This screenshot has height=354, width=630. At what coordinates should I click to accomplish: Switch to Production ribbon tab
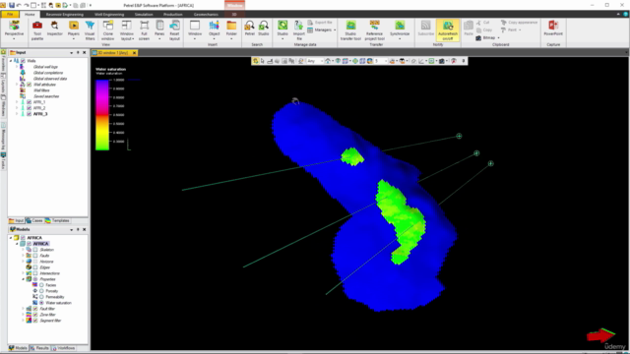pos(173,14)
